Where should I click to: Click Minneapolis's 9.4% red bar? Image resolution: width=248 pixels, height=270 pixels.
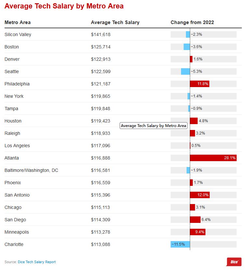[198, 232]
